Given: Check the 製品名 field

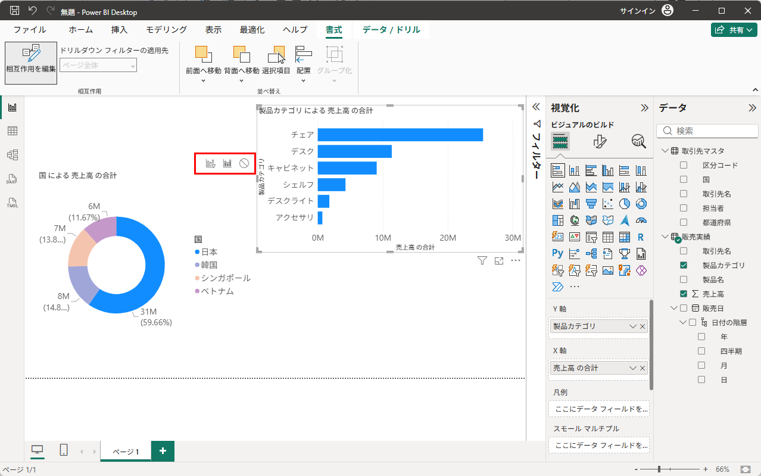Looking at the screenshot, I should pos(684,279).
